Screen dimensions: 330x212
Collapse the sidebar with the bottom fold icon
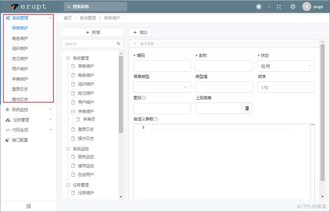[29, 206]
